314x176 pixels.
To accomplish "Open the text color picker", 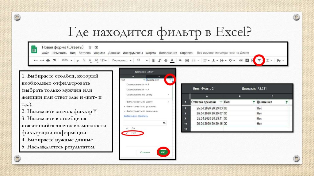I will [172, 61].
